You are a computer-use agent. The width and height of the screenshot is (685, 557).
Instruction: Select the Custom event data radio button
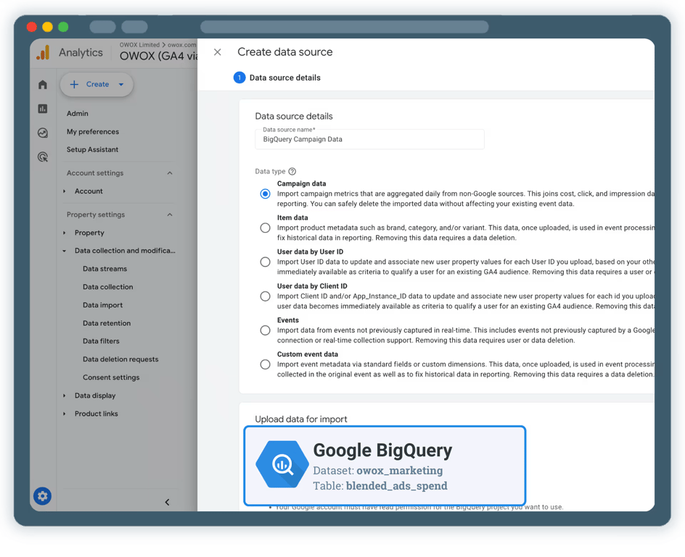(265, 365)
